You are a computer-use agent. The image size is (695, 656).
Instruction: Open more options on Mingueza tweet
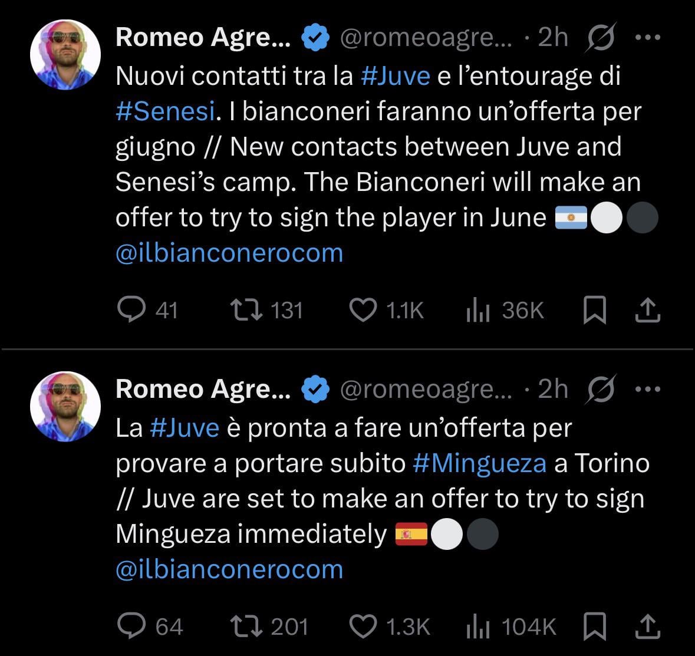[x=648, y=389]
